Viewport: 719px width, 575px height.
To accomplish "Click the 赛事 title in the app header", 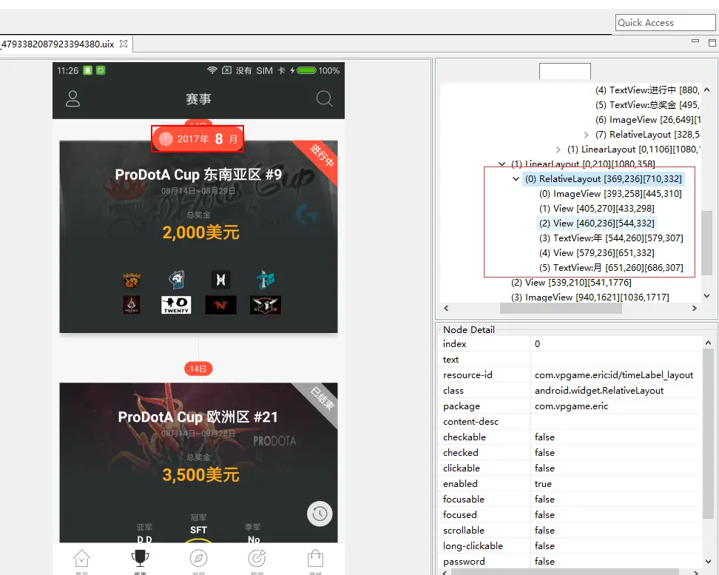I will pyautogui.click(x=198, y=98).
